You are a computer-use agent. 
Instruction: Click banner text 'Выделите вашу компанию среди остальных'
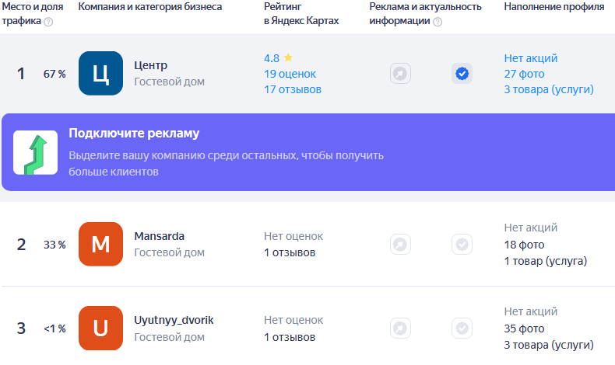[x=183, y=155]
